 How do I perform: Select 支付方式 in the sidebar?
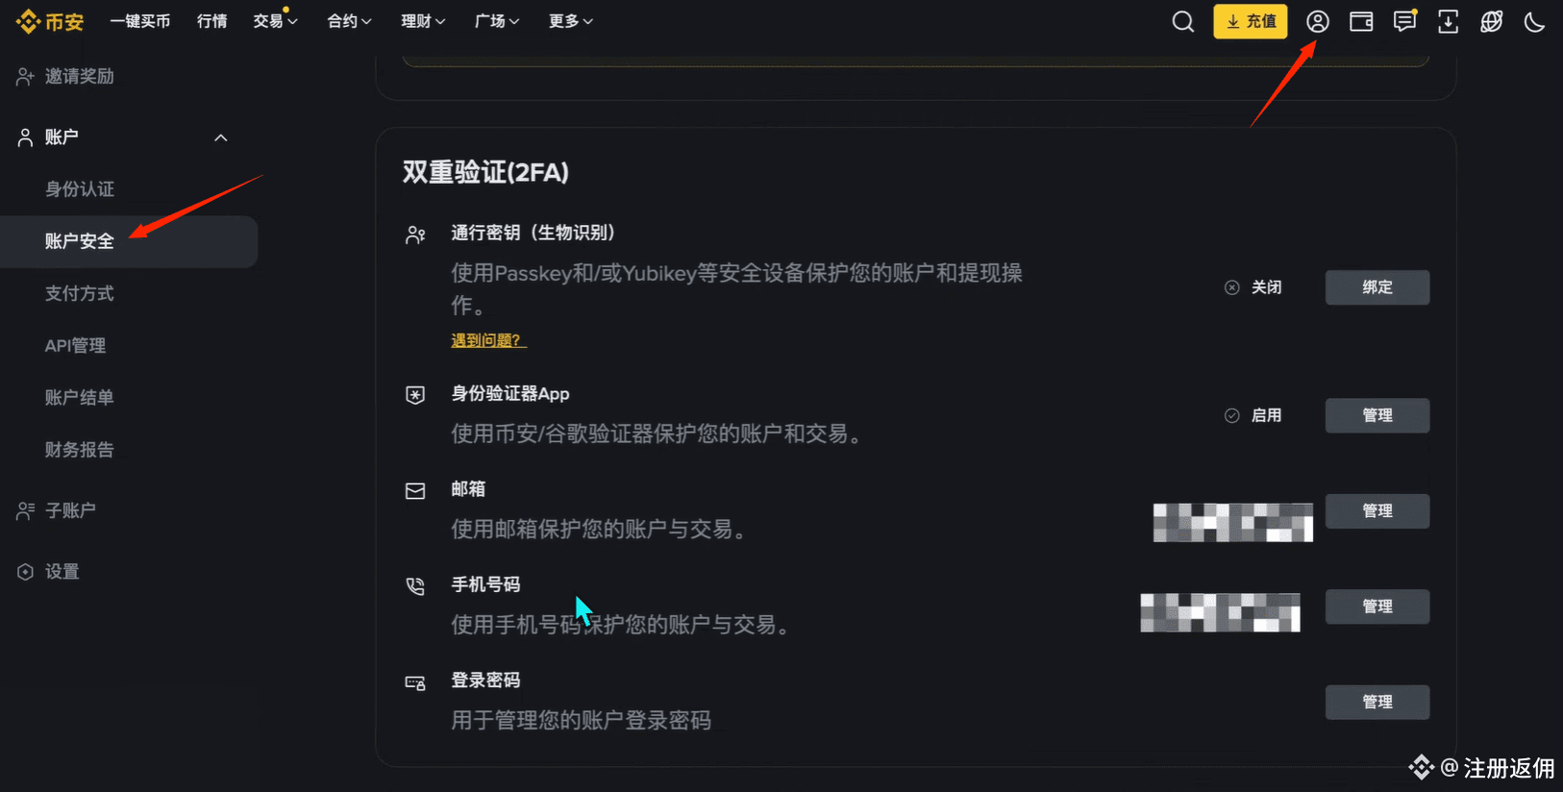(79, 293)
